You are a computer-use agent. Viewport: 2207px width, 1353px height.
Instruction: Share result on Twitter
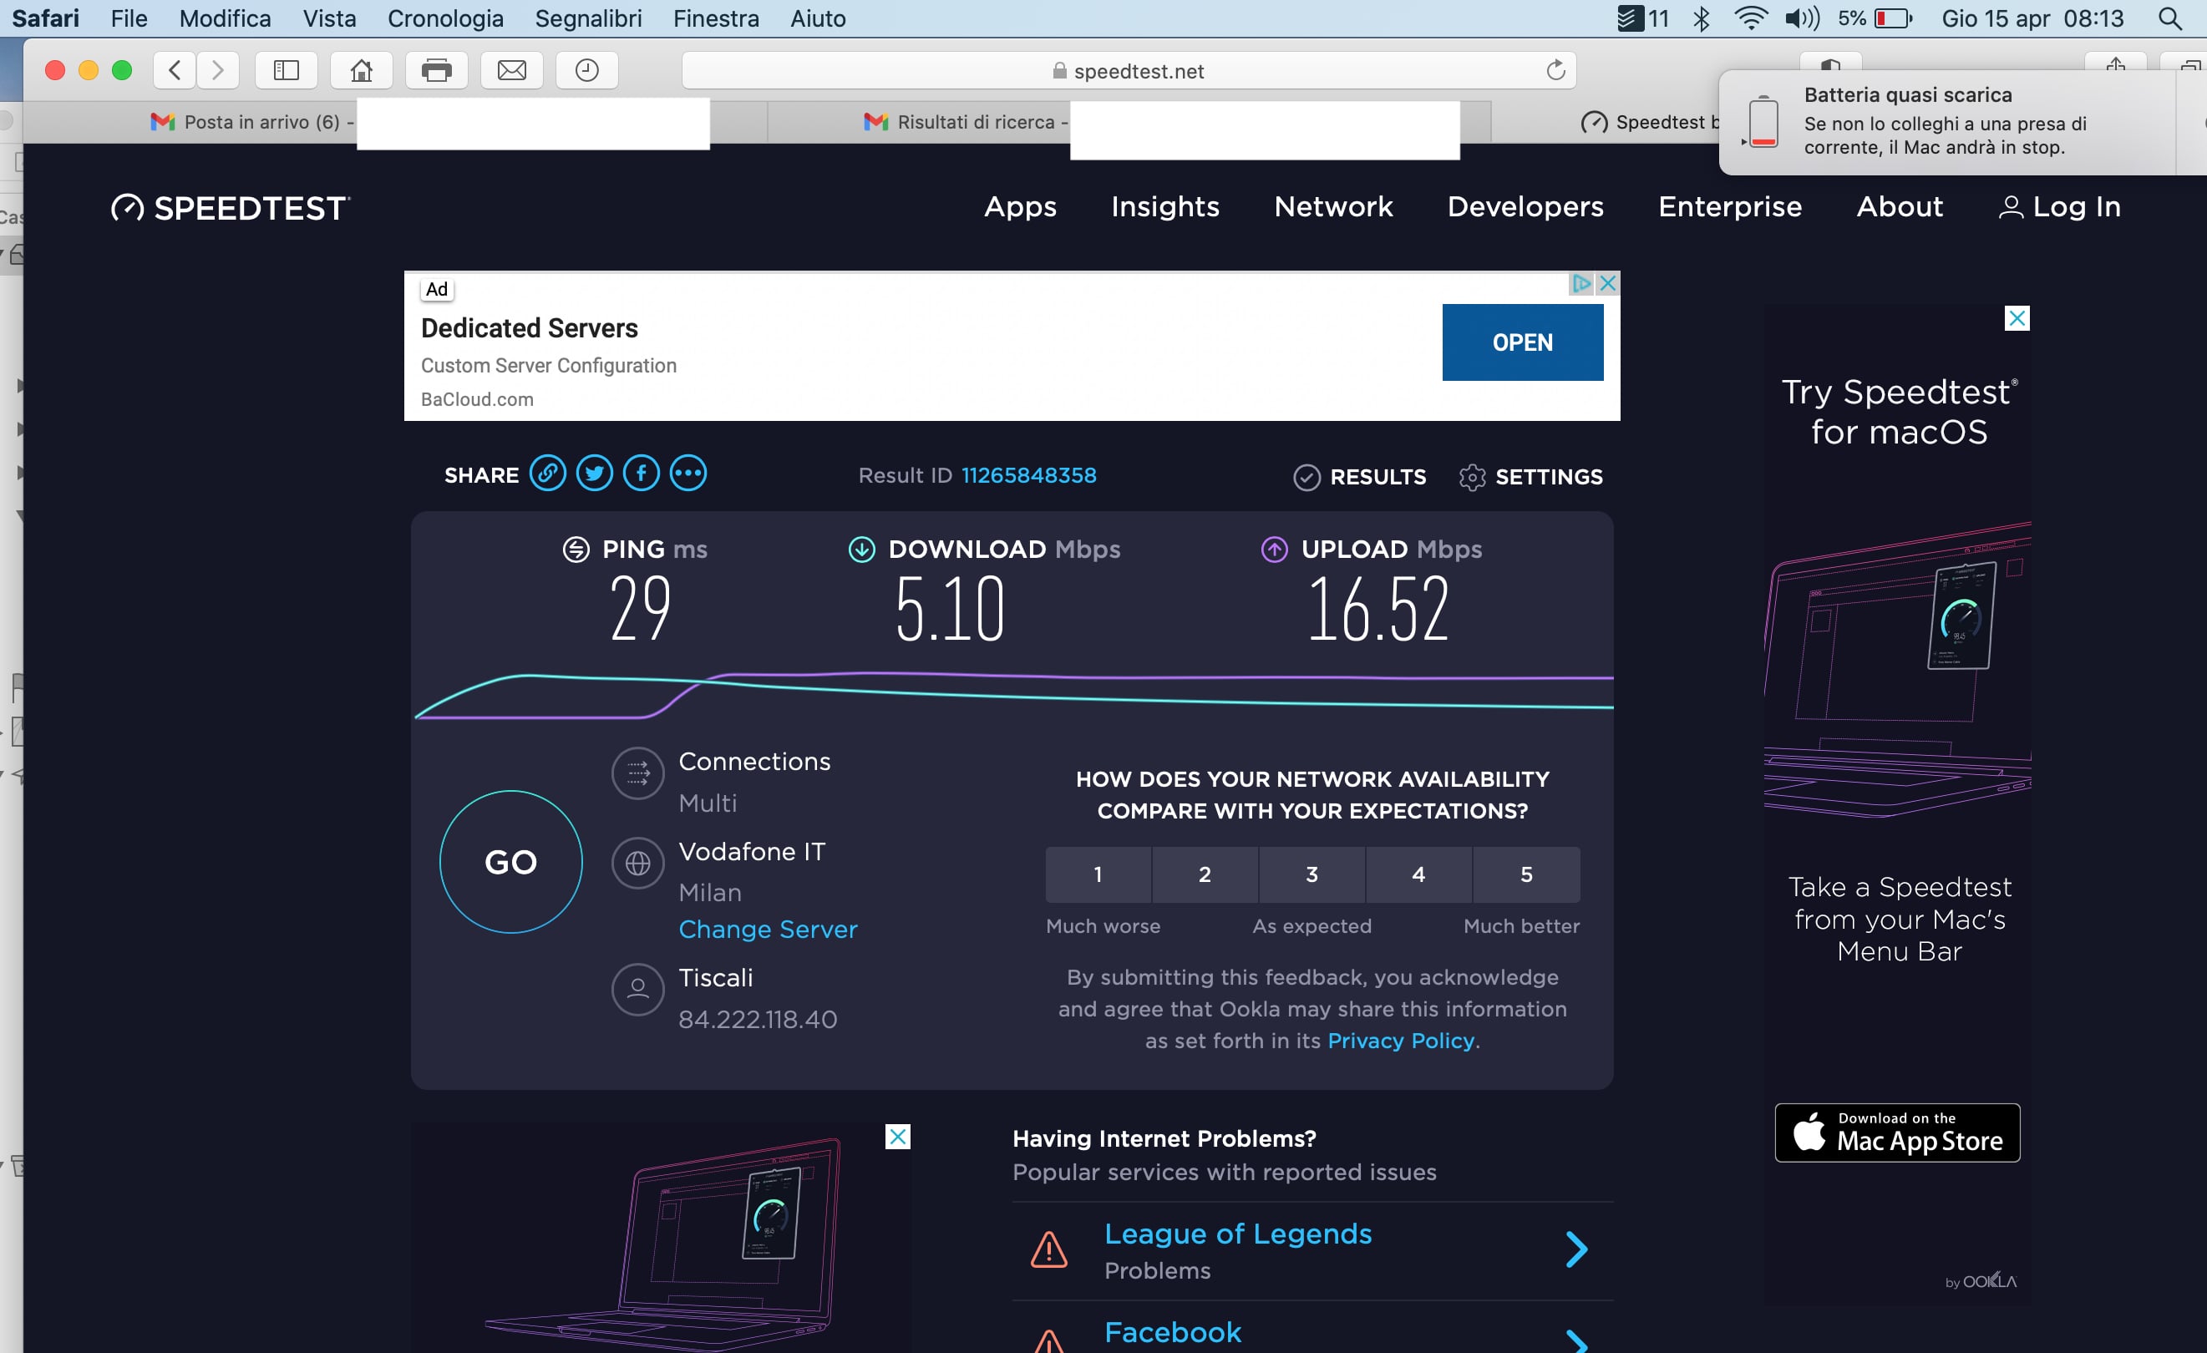click(594, 473)
